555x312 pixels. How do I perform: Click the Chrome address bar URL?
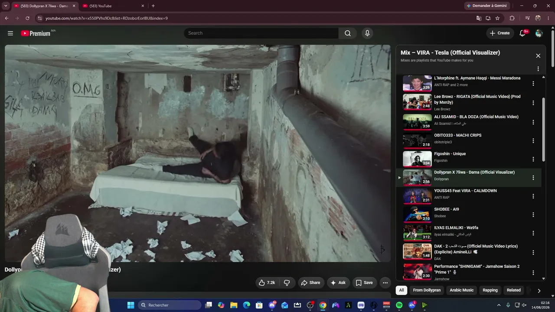[107, 18]
